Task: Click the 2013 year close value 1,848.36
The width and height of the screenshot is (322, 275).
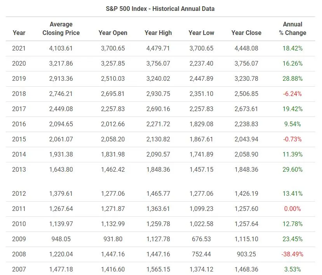Action: tap(246, 169)
